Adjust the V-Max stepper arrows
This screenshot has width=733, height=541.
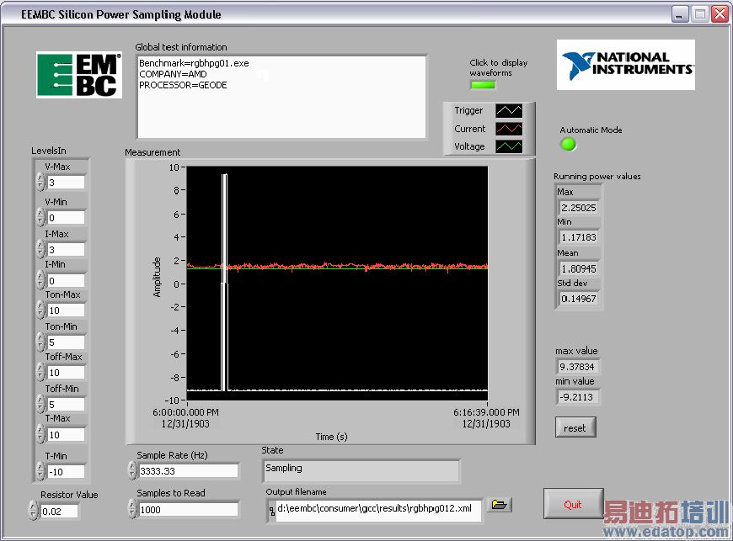click(x=40, y=183)
